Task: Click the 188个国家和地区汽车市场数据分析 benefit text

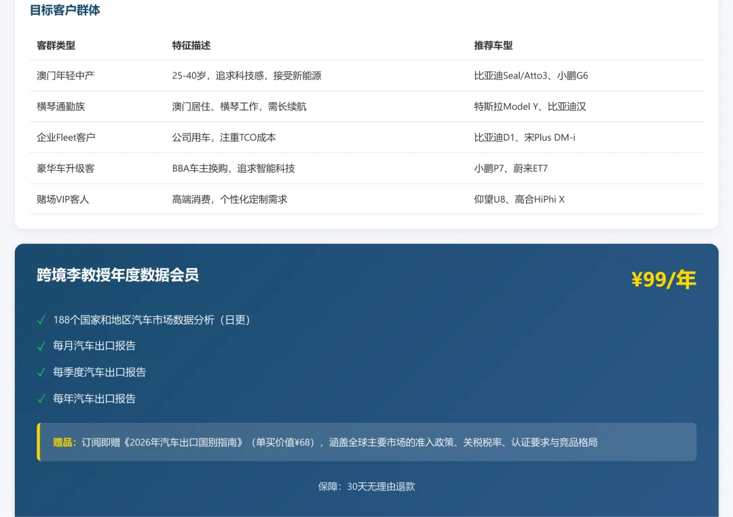Action: click(151, 320)
